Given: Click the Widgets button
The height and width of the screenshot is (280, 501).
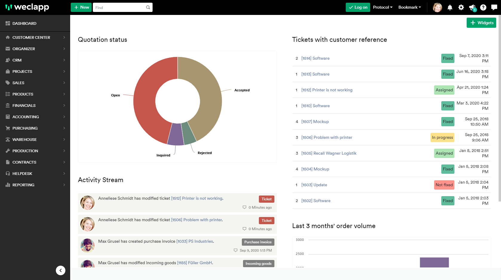Looking at the screenshot, I should [x=481, y=23].
